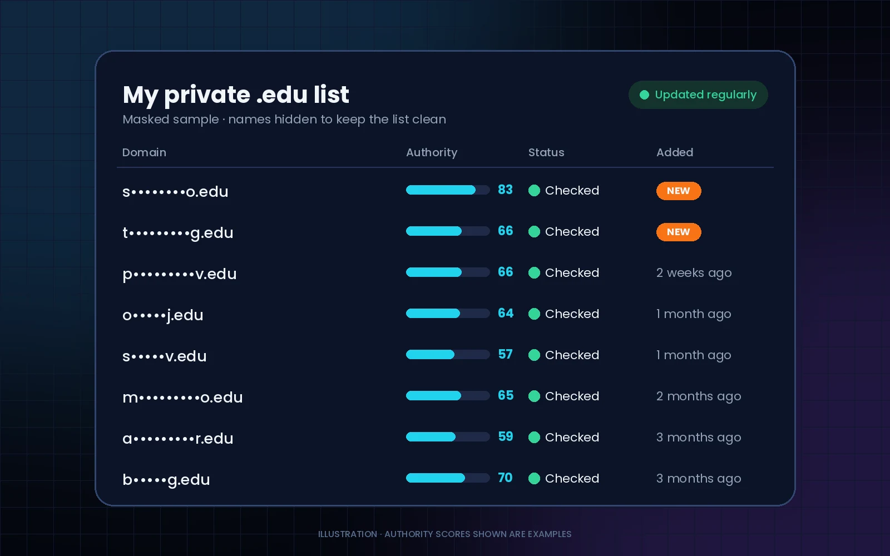The width and height of the screenshot is (890, 556).
Task: Click "3 months ago" on the b•••••g.edu row
Action: (x=699, y=479)
